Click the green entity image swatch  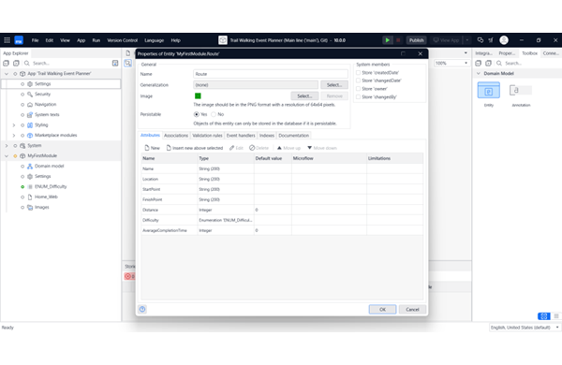pyautogui.click(x=198, y=95)
